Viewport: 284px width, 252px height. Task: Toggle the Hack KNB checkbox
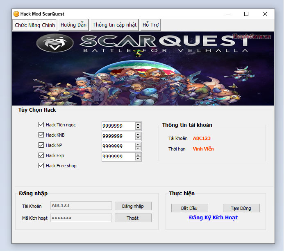click(x=41, y=135)
